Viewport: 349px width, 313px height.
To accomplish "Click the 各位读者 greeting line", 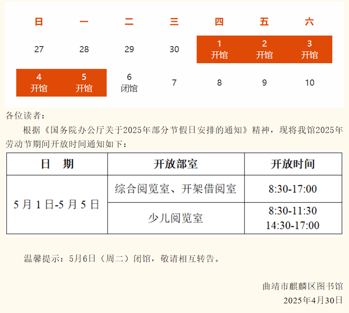I will coord(25,115).
